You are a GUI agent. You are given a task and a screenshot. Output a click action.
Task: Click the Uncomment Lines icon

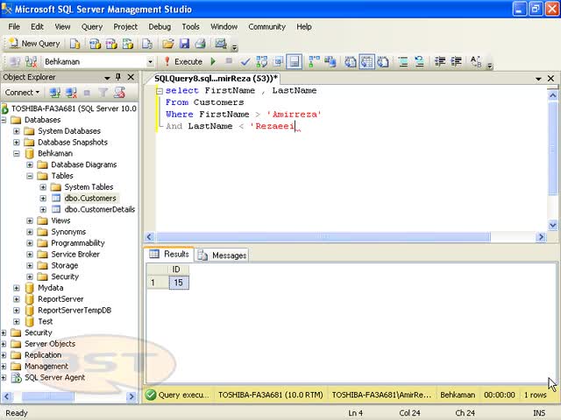420,62
